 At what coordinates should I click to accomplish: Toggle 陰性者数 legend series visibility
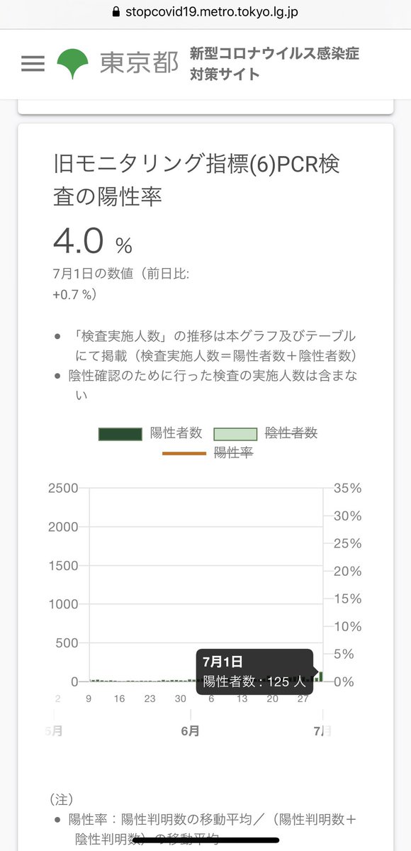tap(265, 433)
